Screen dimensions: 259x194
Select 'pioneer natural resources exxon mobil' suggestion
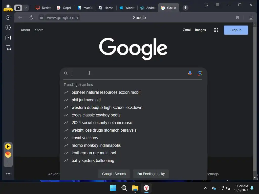tap(133, 92)
